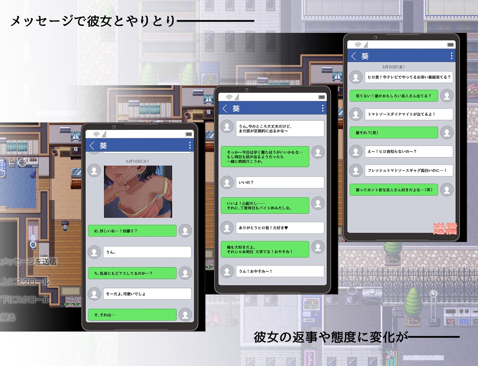Screen dimensions: 478x366
Task: Click avatar beside フレッシュトマトソースギャグ message
Action: (x=356, y=170)
